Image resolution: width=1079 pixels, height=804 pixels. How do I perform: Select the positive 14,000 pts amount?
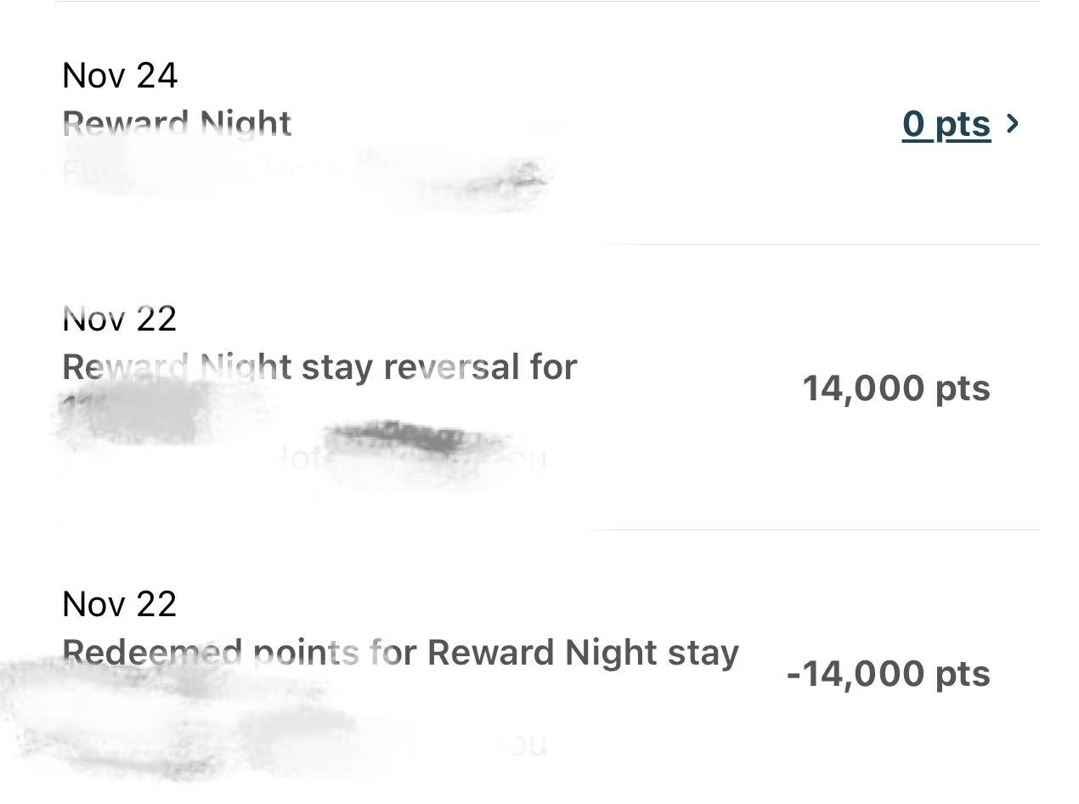point(895,388)
